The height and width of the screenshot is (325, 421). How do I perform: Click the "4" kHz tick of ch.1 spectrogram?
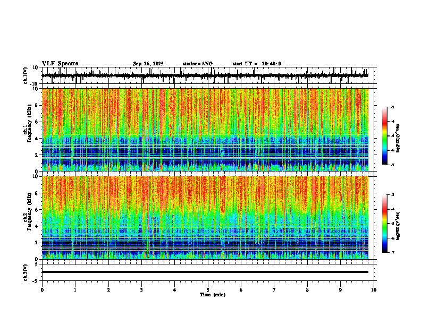point(37,139)
